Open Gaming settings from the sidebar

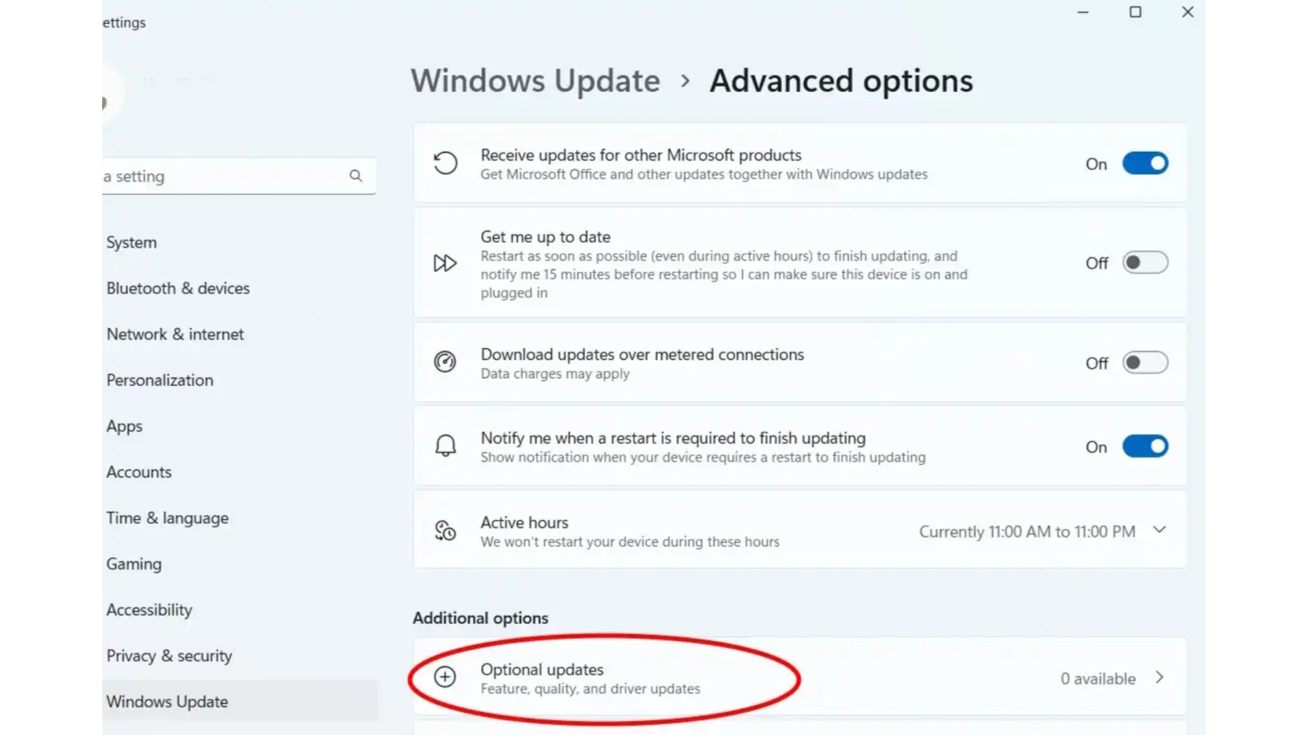click(x=134, y=563)
